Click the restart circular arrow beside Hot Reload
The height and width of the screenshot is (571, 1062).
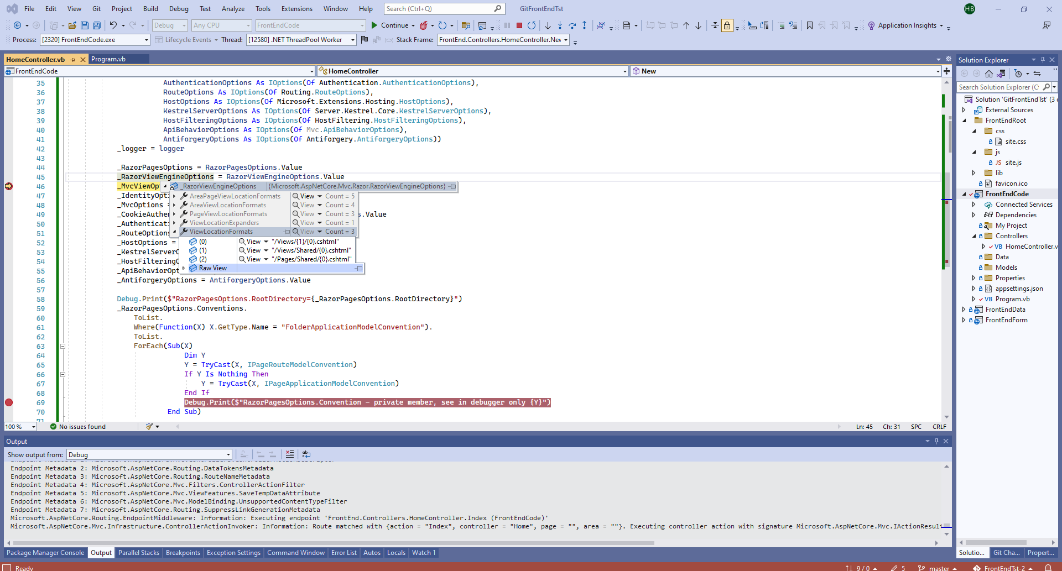[442, 25]
